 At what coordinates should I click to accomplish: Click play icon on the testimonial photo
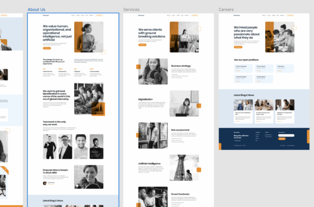(x=77, y=186)
